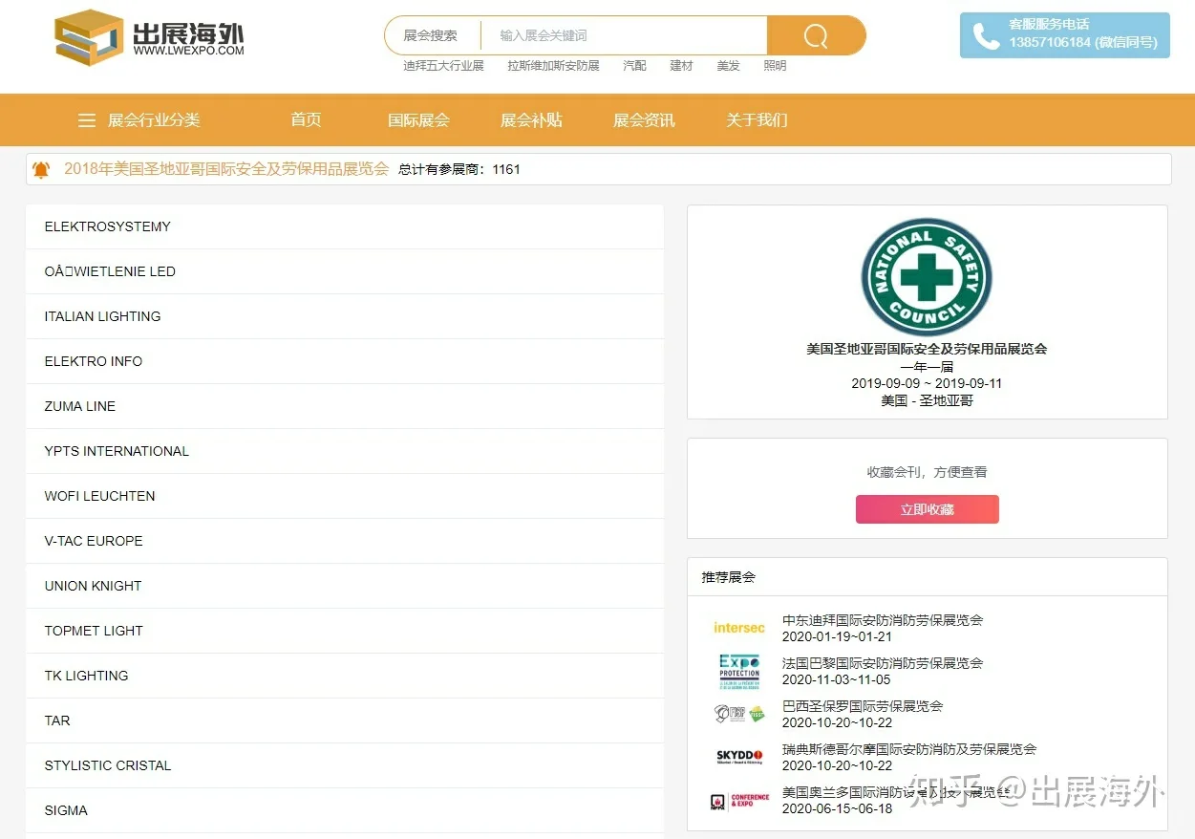Click the SKYDD expo logo
The image size is (1195, 839).
coord(738,757)
